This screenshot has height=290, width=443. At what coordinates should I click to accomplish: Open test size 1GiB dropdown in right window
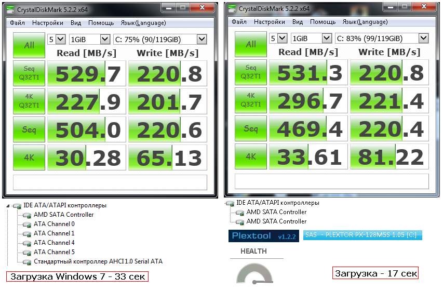click(327, 38)
